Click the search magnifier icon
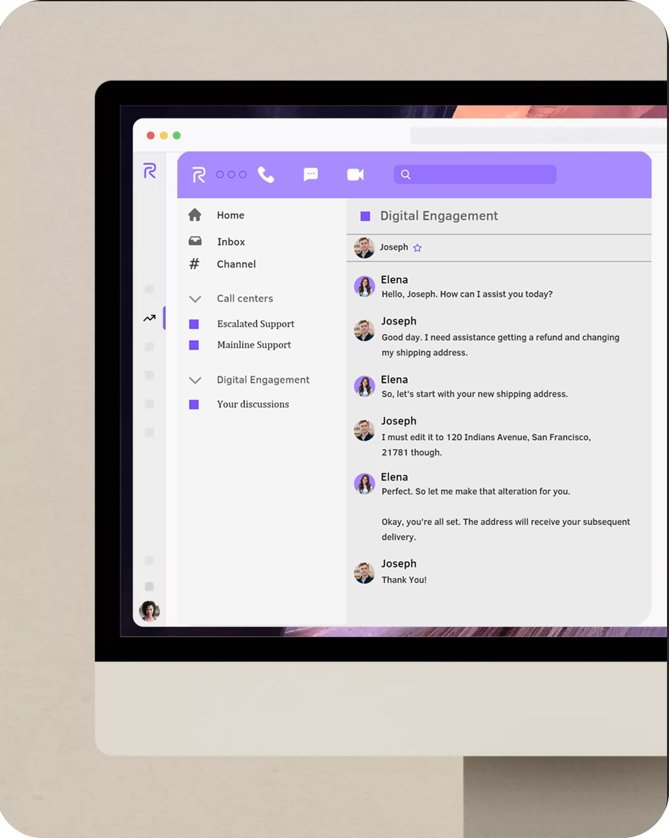The image size is (669, 838). [x=405, y=175]
